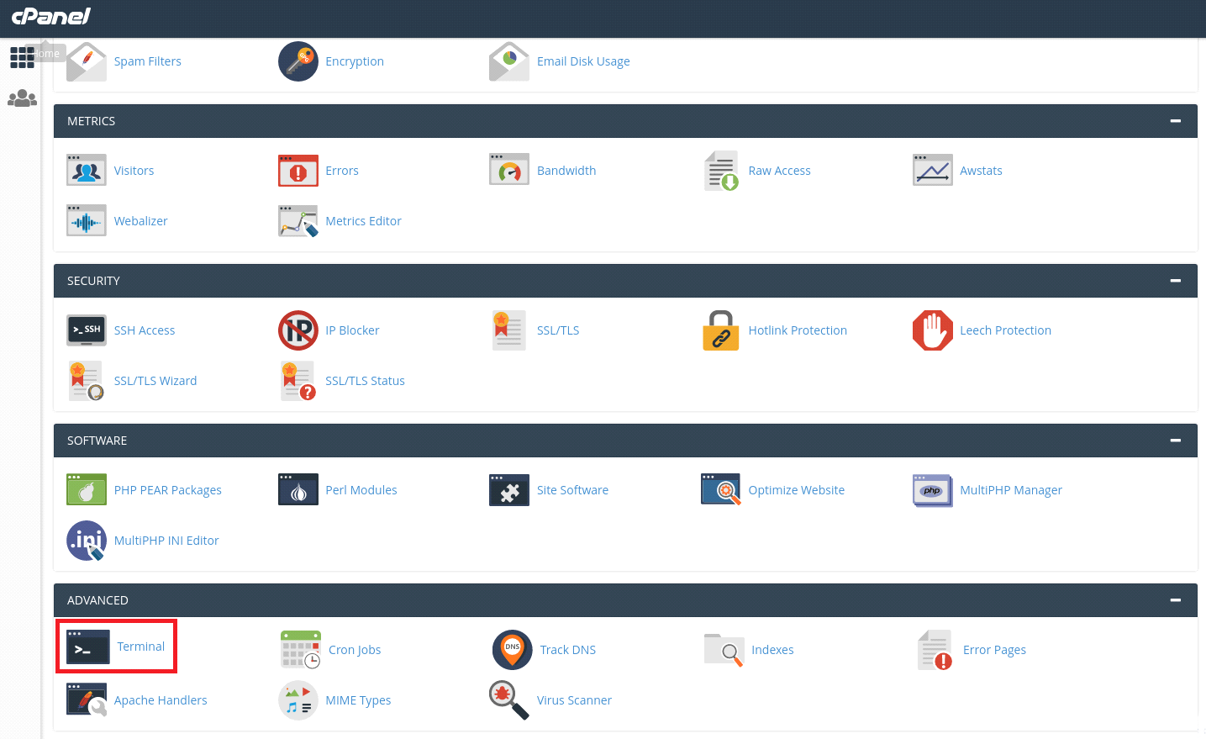
Task: Select the grid apps icon in sidebar
Action: (x=22, y=57)
